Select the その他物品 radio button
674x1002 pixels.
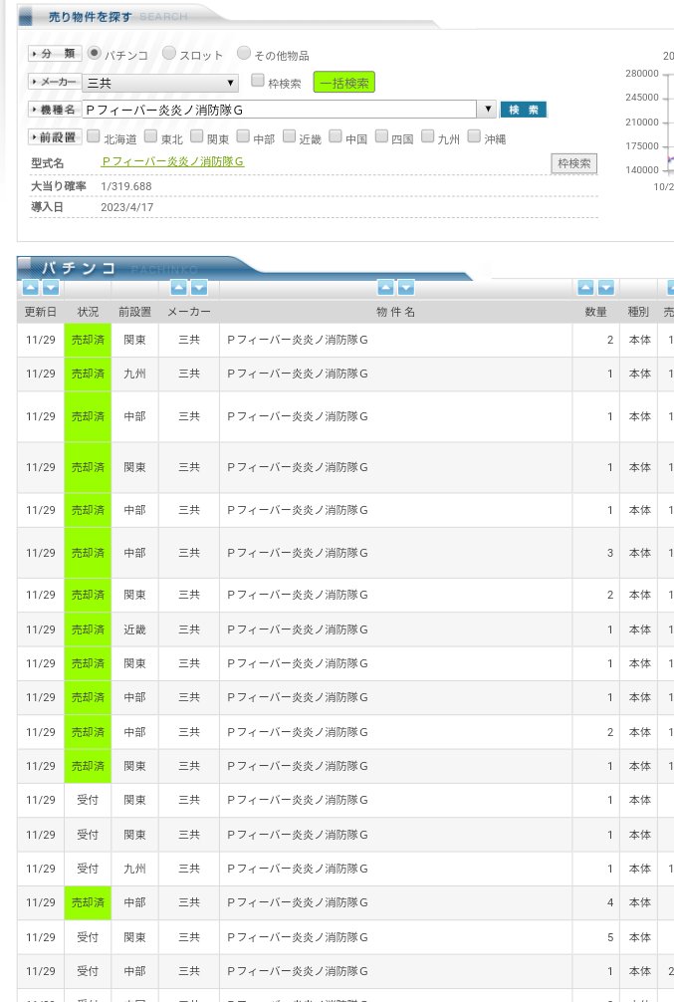(243, 53)
